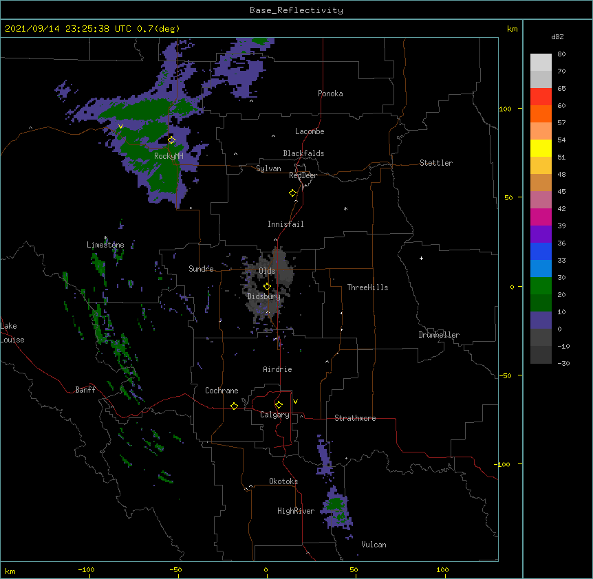Click the Airdrie city label

coord(277,369)
